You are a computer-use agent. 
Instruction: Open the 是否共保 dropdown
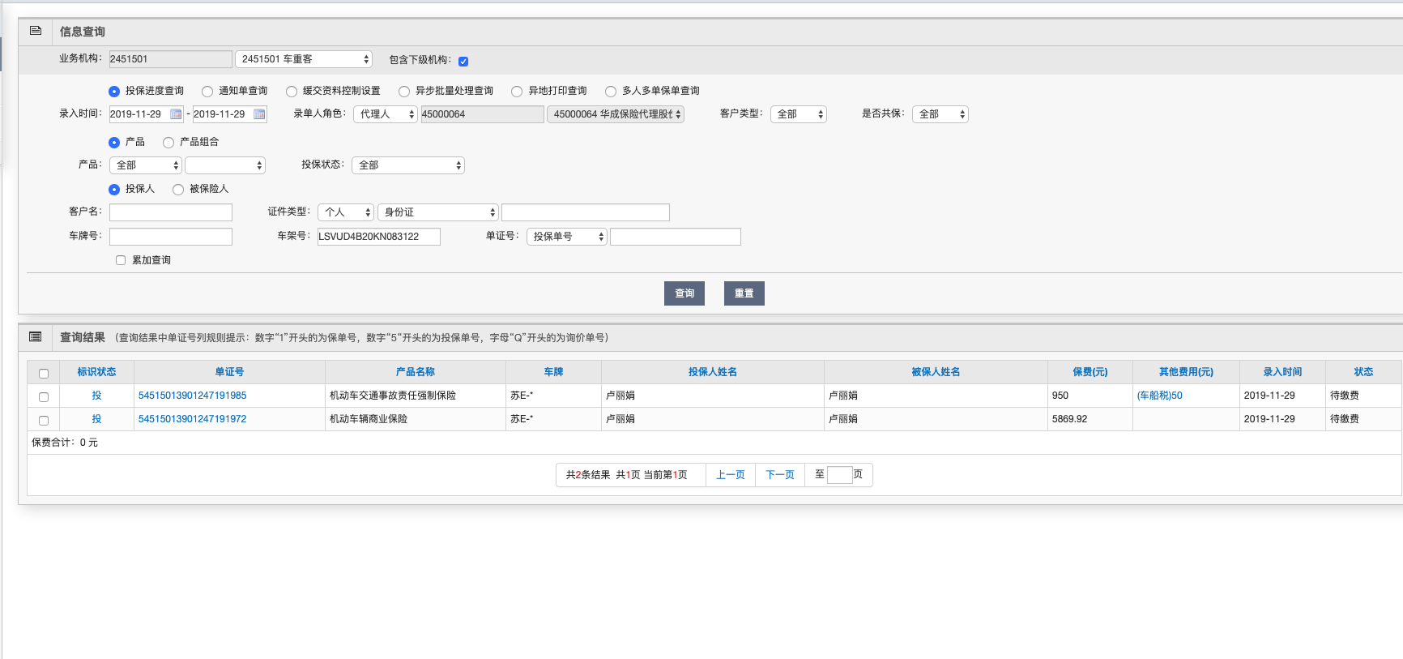[940, 114]
